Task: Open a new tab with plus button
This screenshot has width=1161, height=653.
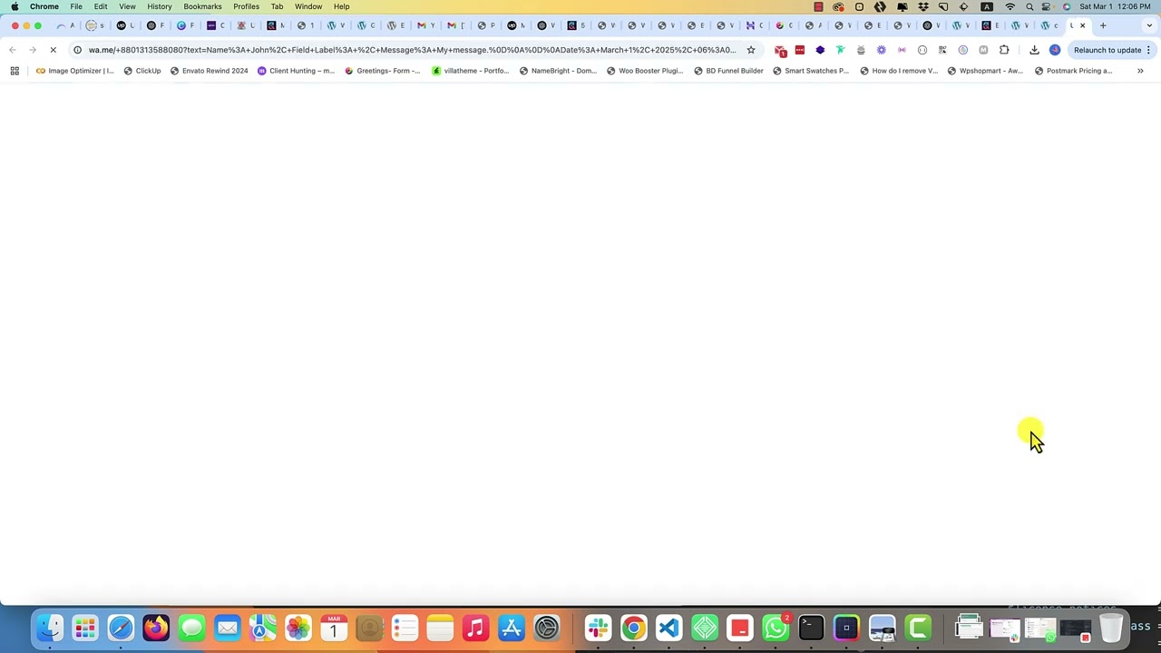Action: click(1103, 25)
